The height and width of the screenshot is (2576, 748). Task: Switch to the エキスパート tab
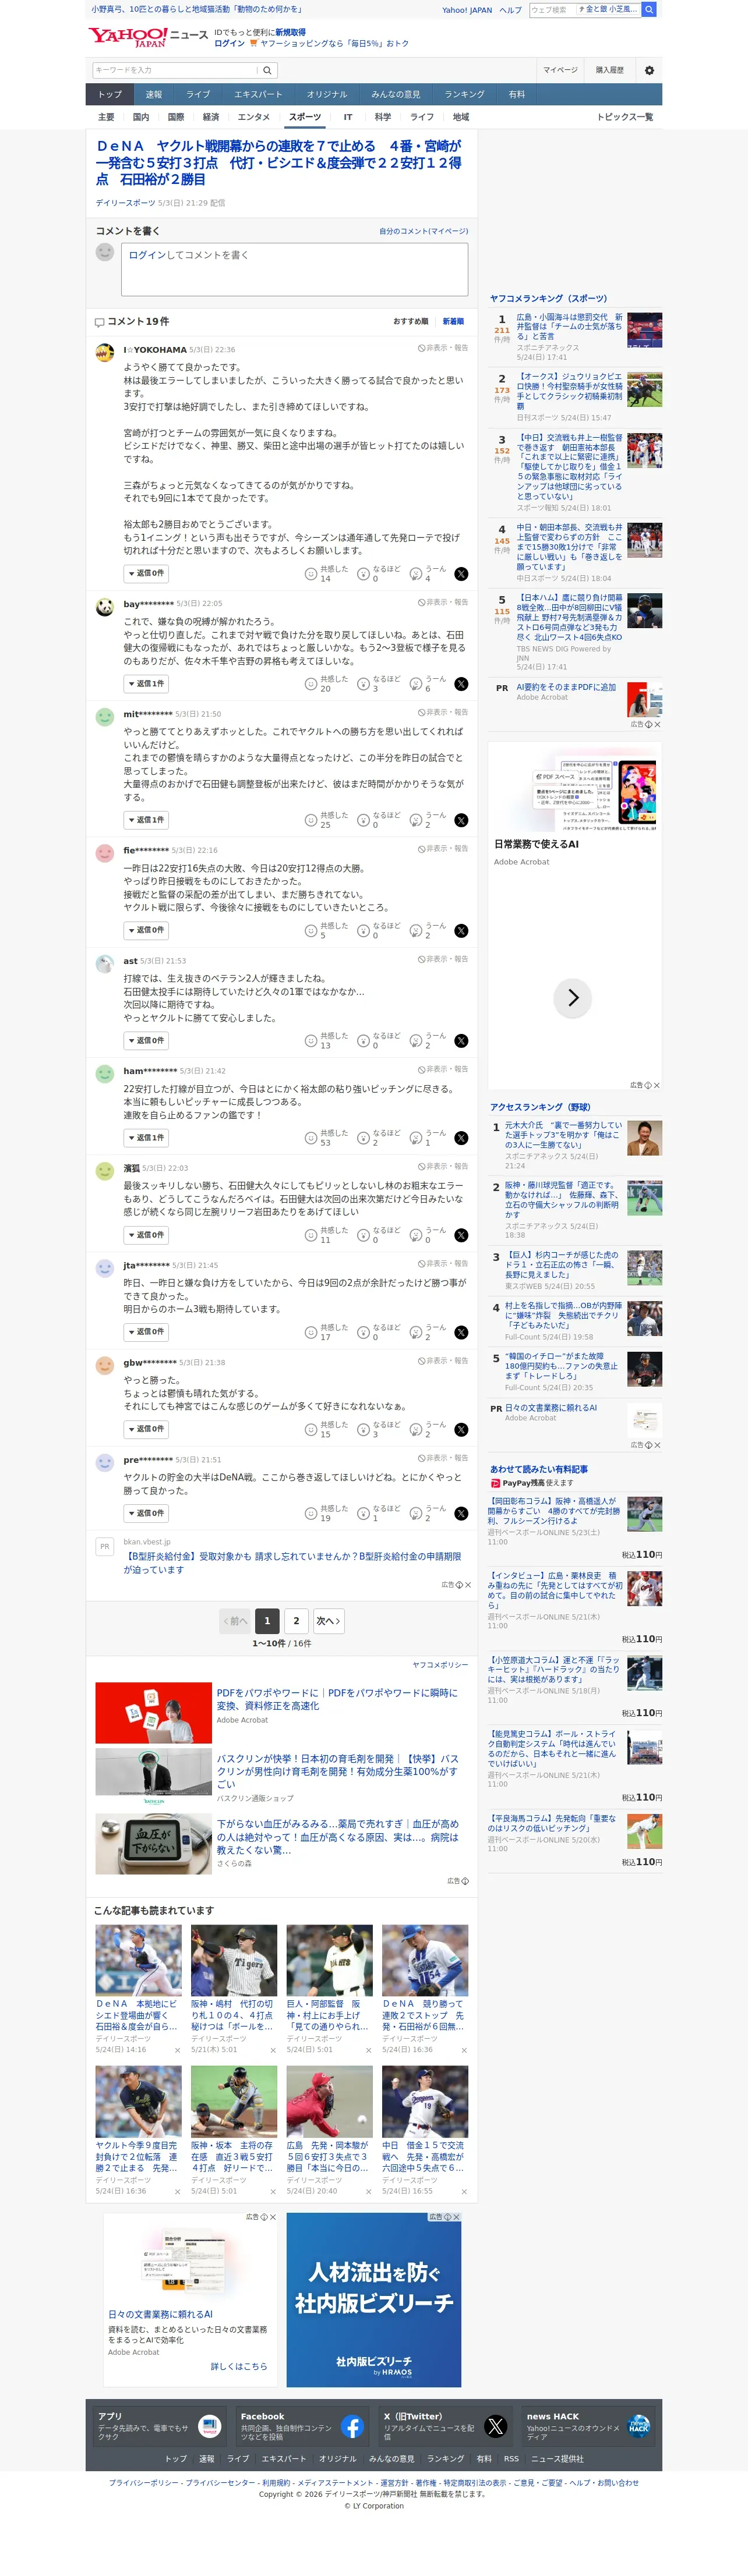click(258, 95)
